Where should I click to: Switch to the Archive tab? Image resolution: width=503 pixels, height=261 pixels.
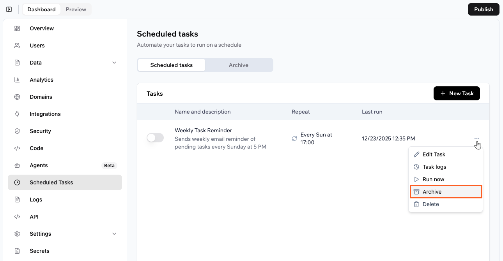(238, 65)
